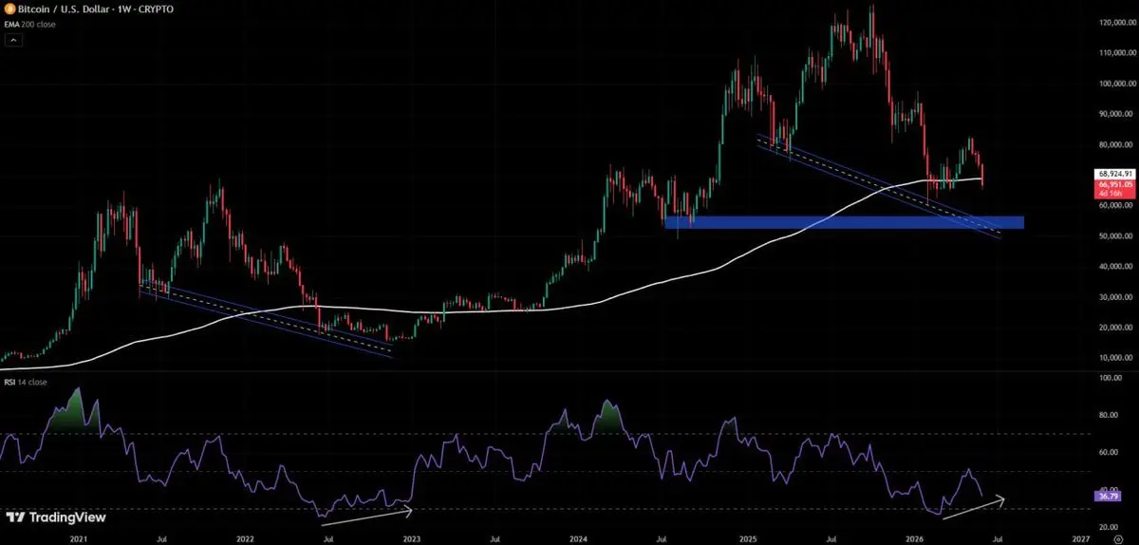
Task: Click the 40,000.00 price axis label
Action: pos(1117,266)
